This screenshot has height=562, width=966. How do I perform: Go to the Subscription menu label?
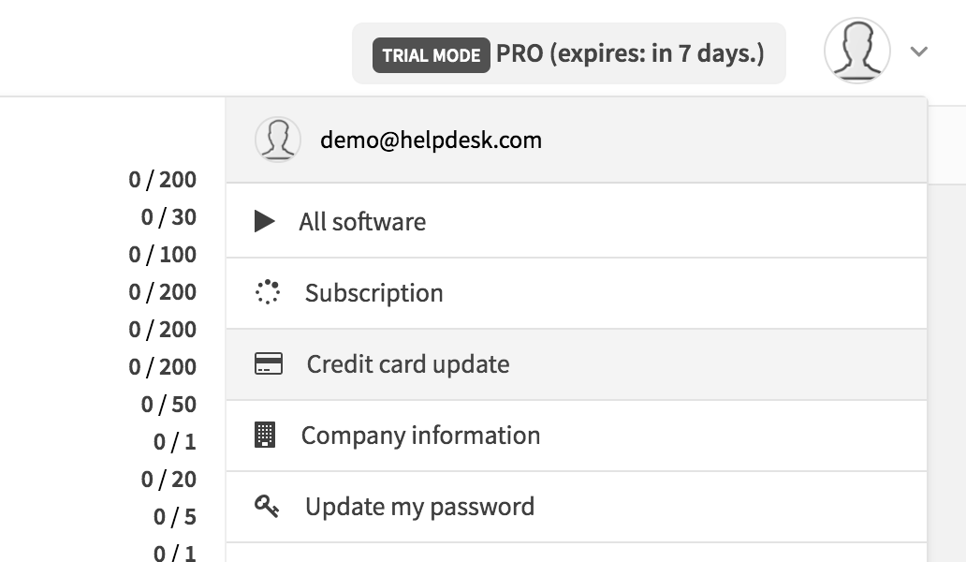[373, 293]
